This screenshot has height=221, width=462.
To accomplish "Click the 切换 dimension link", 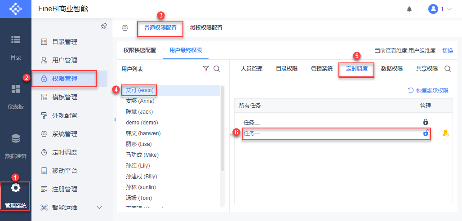I will pyautogui.click(x=448, y=50).
